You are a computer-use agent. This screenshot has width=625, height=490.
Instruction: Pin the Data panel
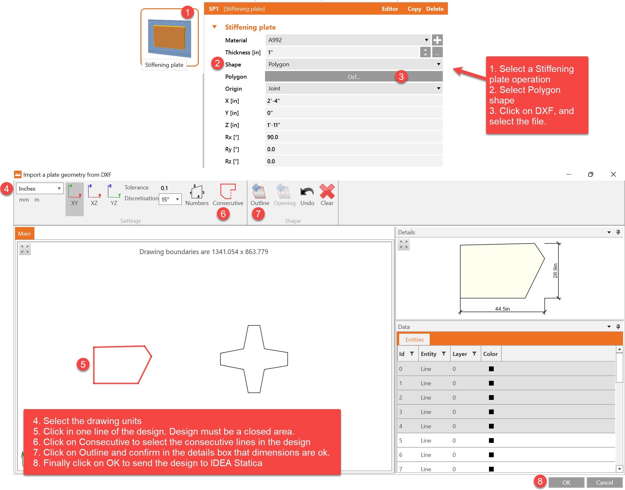coord(618,327)
